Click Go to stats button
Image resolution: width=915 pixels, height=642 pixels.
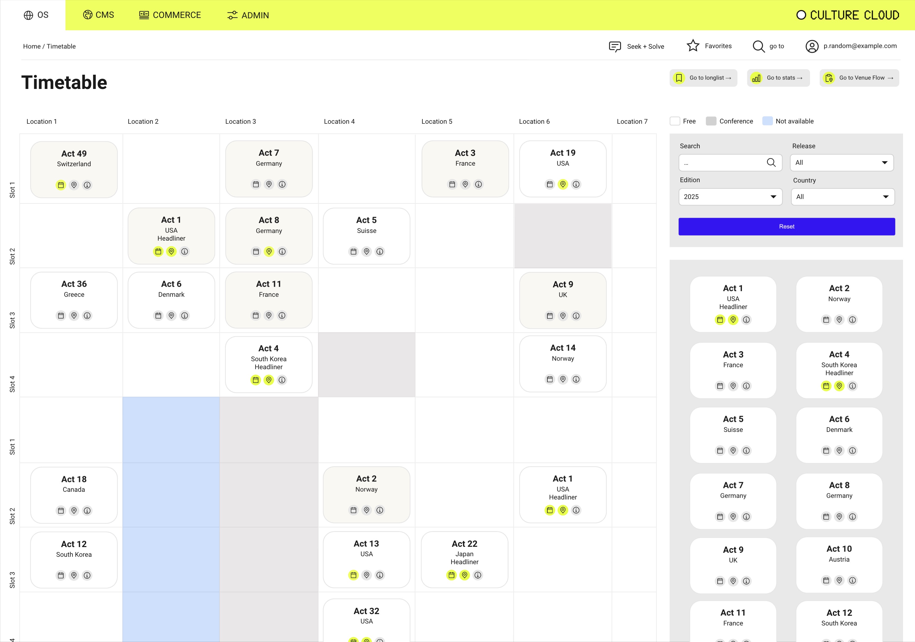[x=778, y=78]
